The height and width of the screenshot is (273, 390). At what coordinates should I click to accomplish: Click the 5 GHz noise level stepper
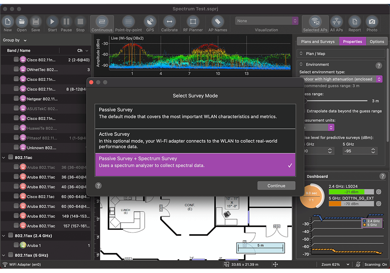coord(373,151)
